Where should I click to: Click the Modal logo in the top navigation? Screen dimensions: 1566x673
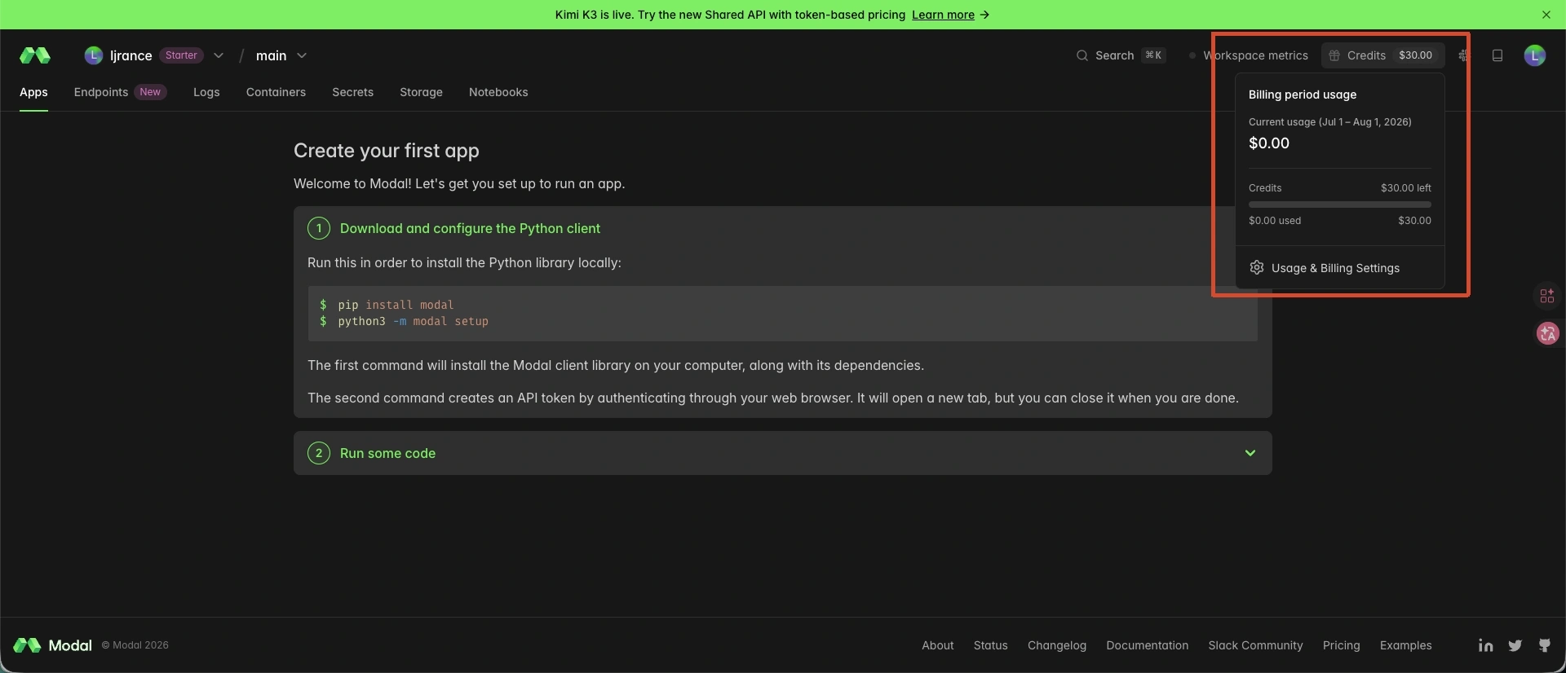[35, 55]
